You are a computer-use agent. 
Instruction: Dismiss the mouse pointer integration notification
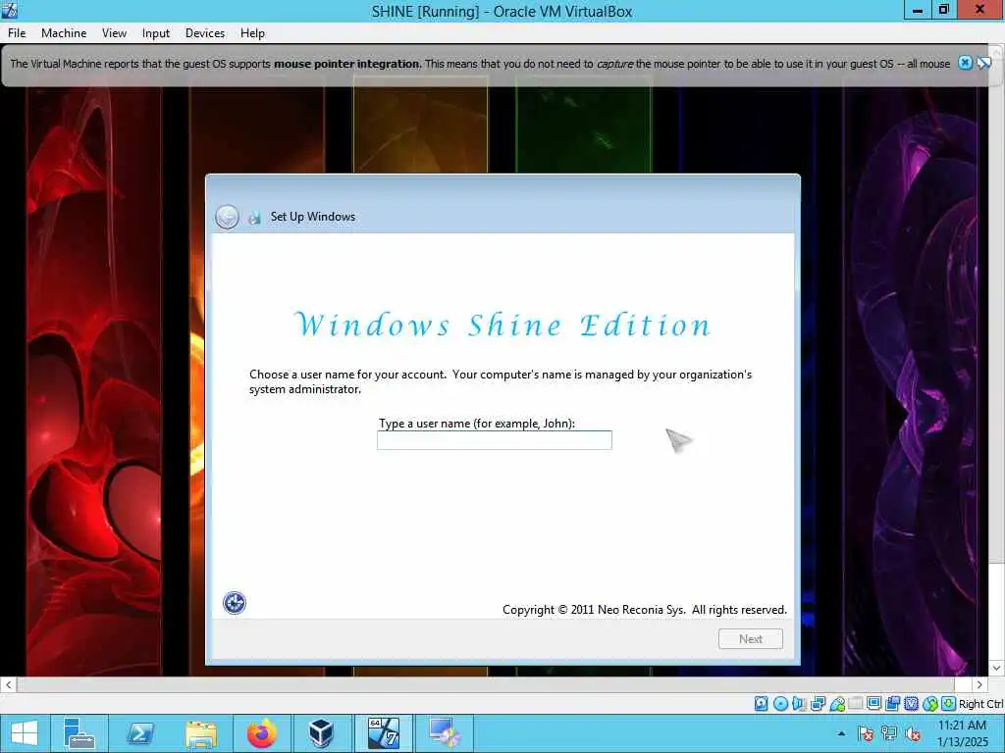[x=965, y=63]
